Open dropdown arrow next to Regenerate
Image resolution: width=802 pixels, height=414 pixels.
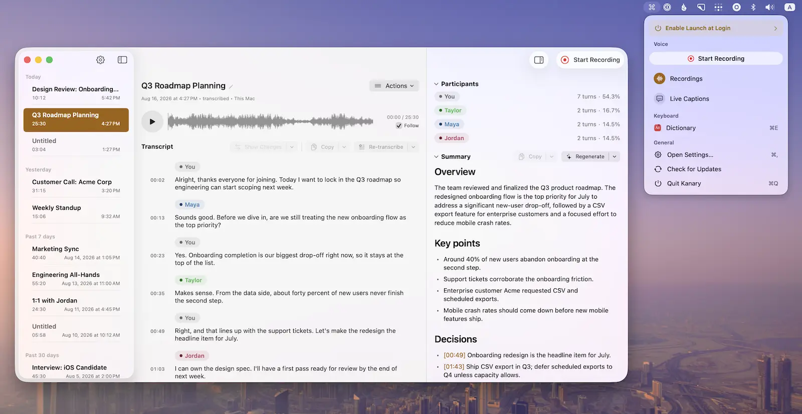pyautogui.click(x=615, y=157)
